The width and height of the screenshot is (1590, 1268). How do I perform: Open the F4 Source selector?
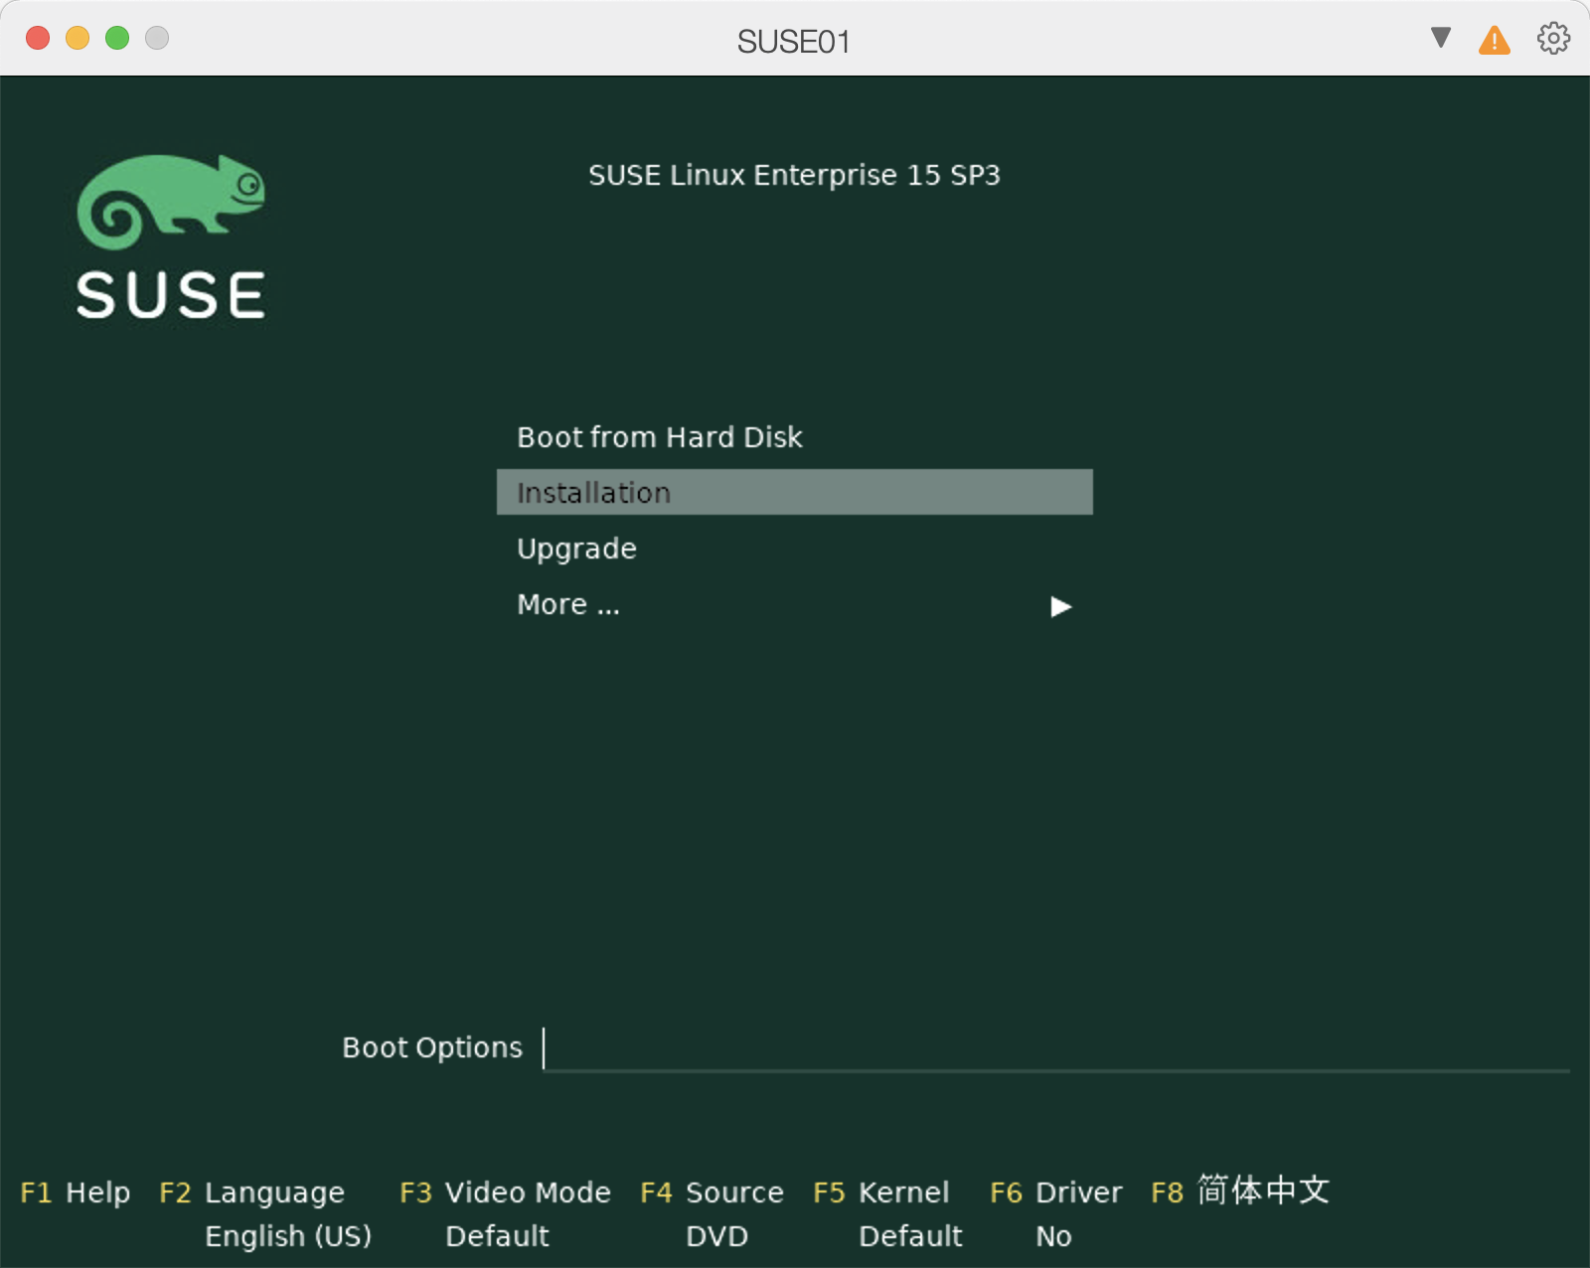(x=712, y=1192)
